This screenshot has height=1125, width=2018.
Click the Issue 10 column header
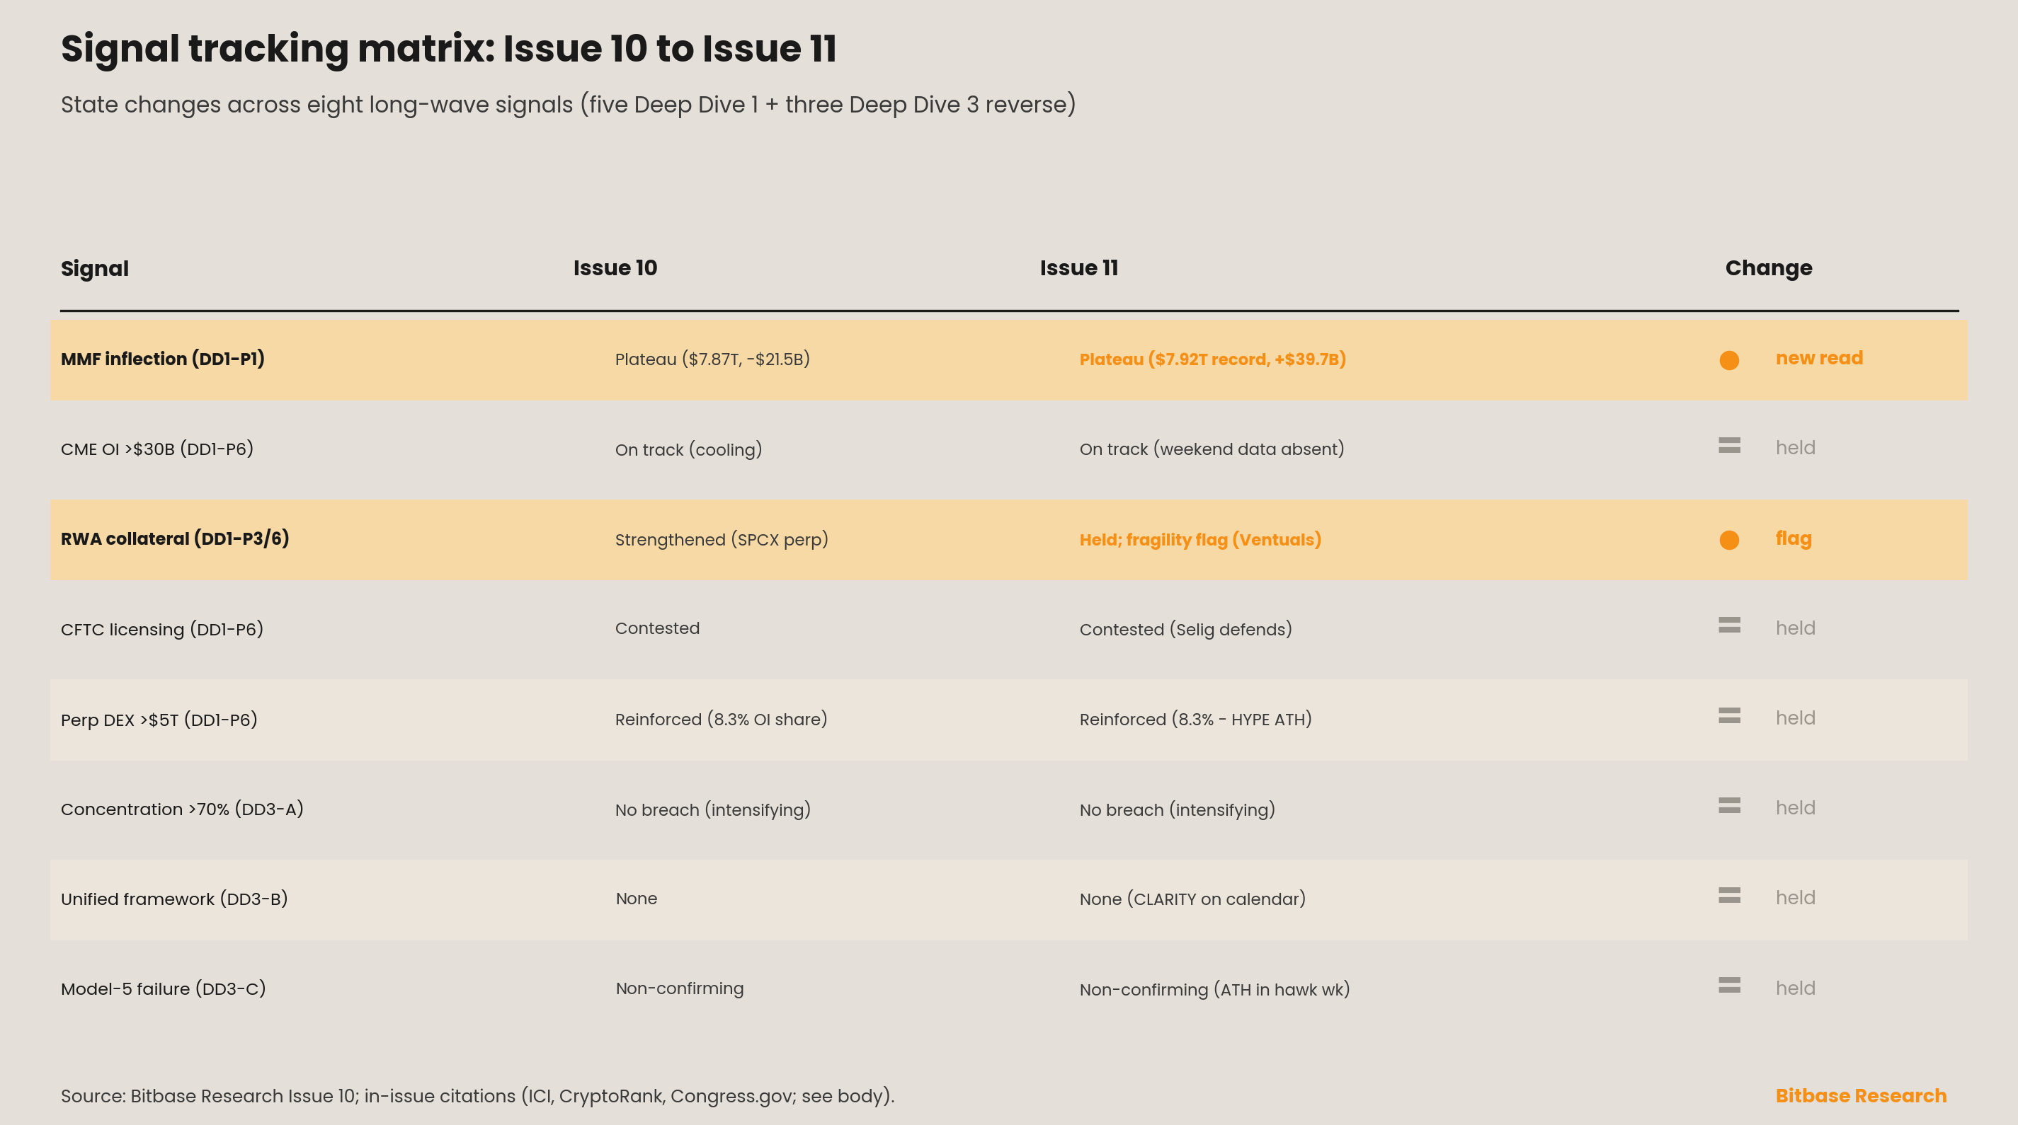pyautogui.click(x=615, y=267)
